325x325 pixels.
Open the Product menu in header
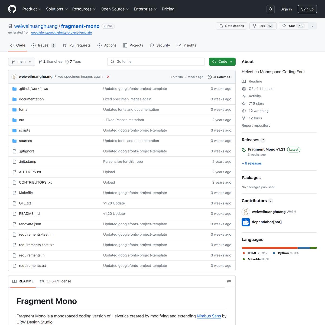point(32,9)
